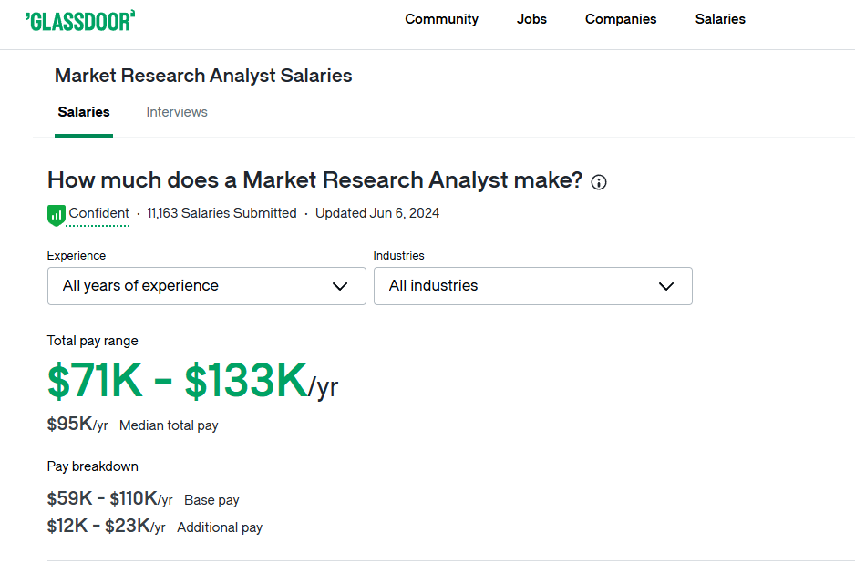Click the $59K - $110K base pay value
This screenshot has height=563, width=855.
(x=109, y=498)
